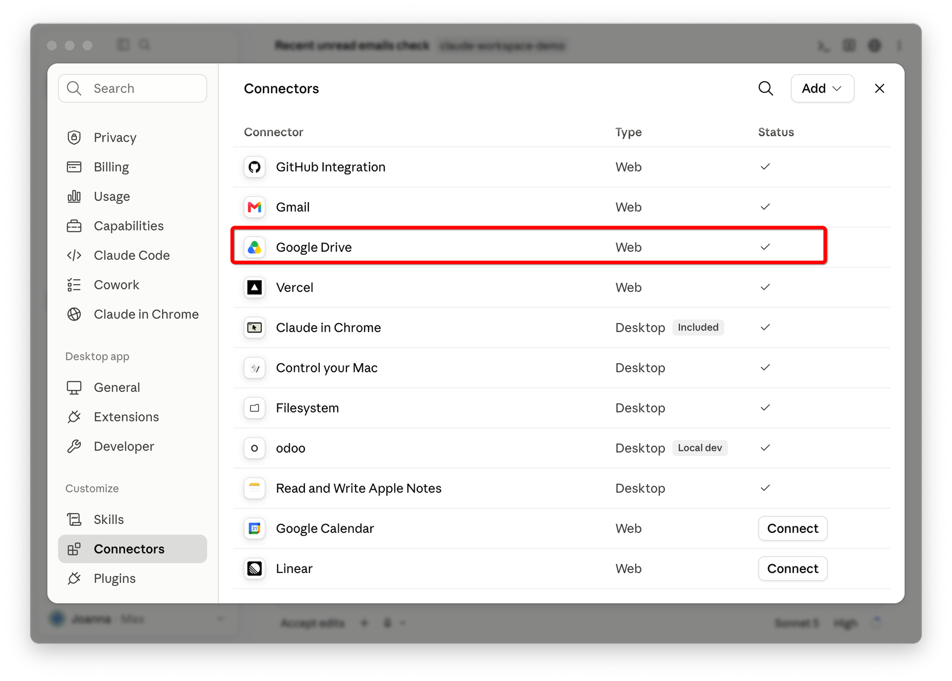
Task: Click the Desktop type cell in the Filesystem row
Action: click(640, 408)
